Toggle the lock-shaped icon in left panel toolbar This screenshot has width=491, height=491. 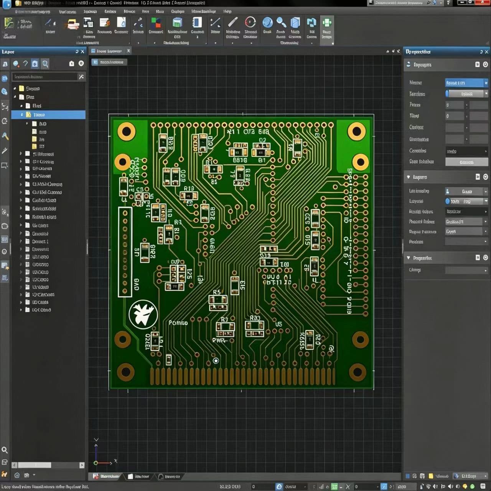[72, 63]
